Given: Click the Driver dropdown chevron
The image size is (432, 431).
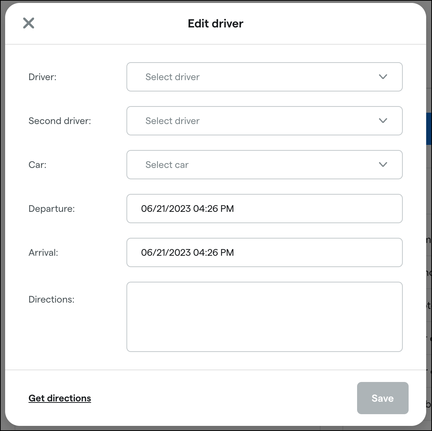Looking at the screenshot, I should pyautogui.click(x=383, y=77).
